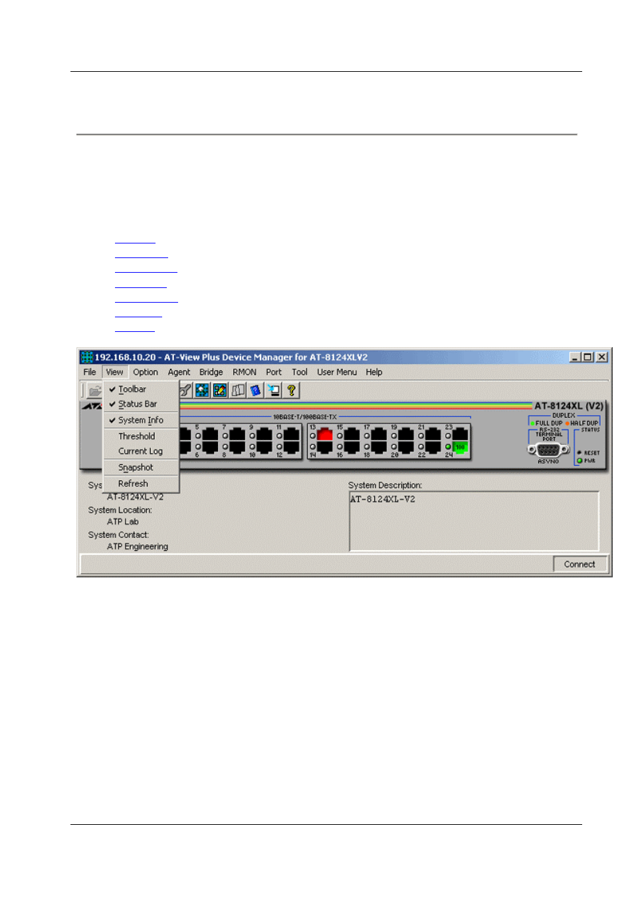
Task: Open the Tool menu
Action: 300,372
